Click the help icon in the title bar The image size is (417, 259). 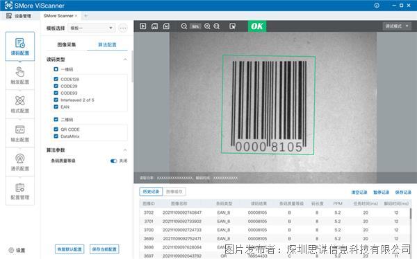pos(377,6)
